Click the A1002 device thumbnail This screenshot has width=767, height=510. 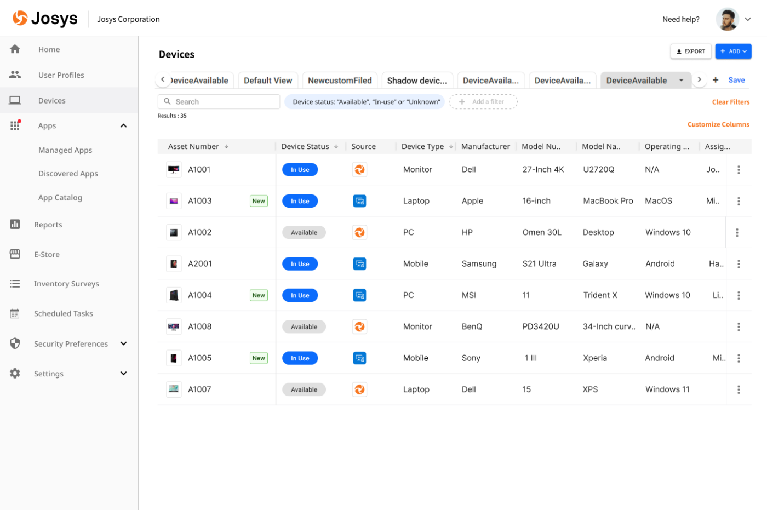174,232
